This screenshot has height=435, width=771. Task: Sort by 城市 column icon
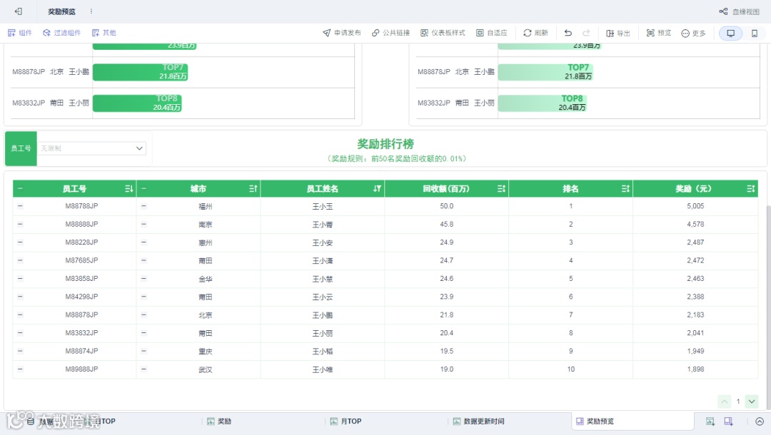[253, 188]
